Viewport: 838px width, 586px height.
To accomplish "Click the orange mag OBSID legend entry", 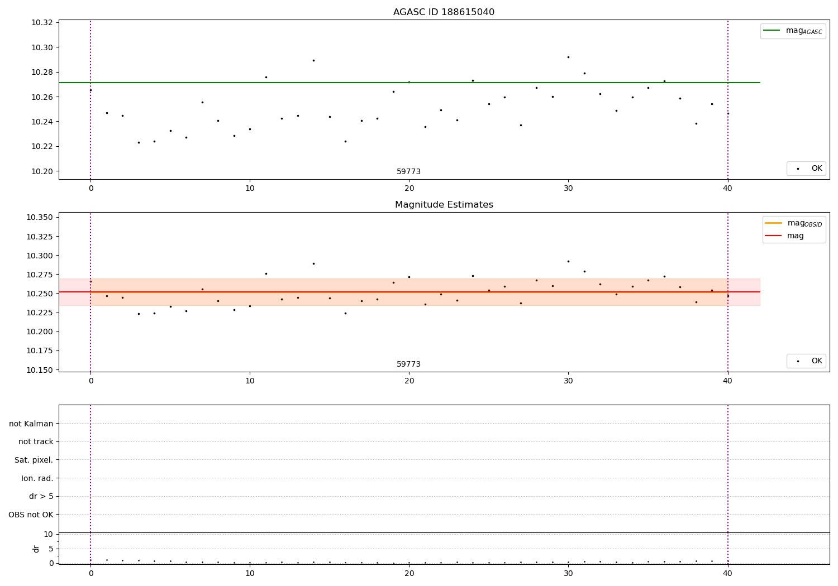I will [793, 223].
